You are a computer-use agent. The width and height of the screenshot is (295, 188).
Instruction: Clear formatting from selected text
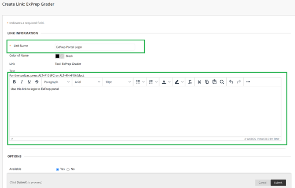pos(190,82)
